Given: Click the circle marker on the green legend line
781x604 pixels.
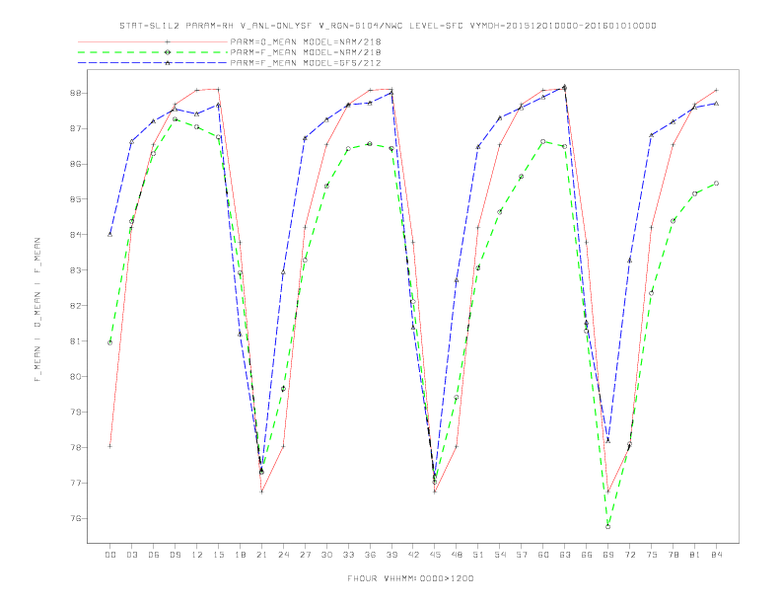Looking at the screenshot, I should 168,52.
